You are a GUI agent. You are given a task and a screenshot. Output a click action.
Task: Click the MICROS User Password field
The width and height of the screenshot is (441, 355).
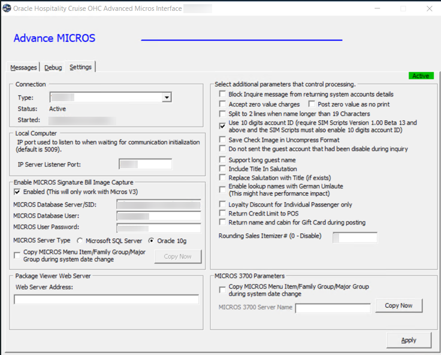pyautogui.click(x=159, y=227)
